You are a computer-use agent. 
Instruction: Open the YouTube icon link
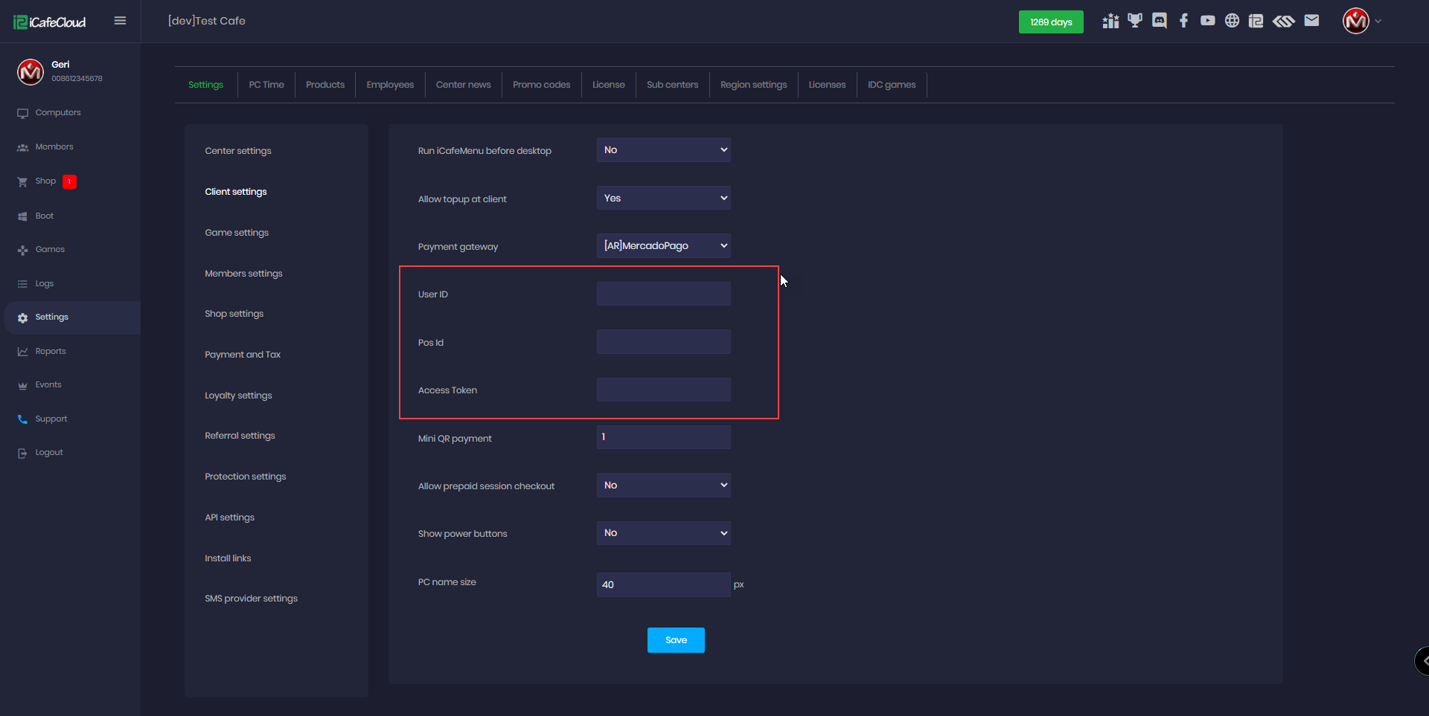[x=1207, y=21]
